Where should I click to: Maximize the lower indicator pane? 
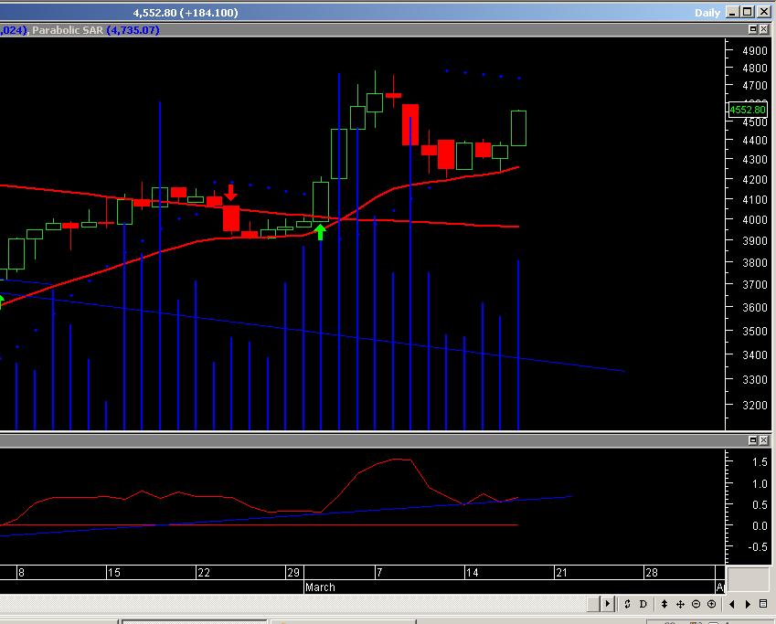point(753,441)
